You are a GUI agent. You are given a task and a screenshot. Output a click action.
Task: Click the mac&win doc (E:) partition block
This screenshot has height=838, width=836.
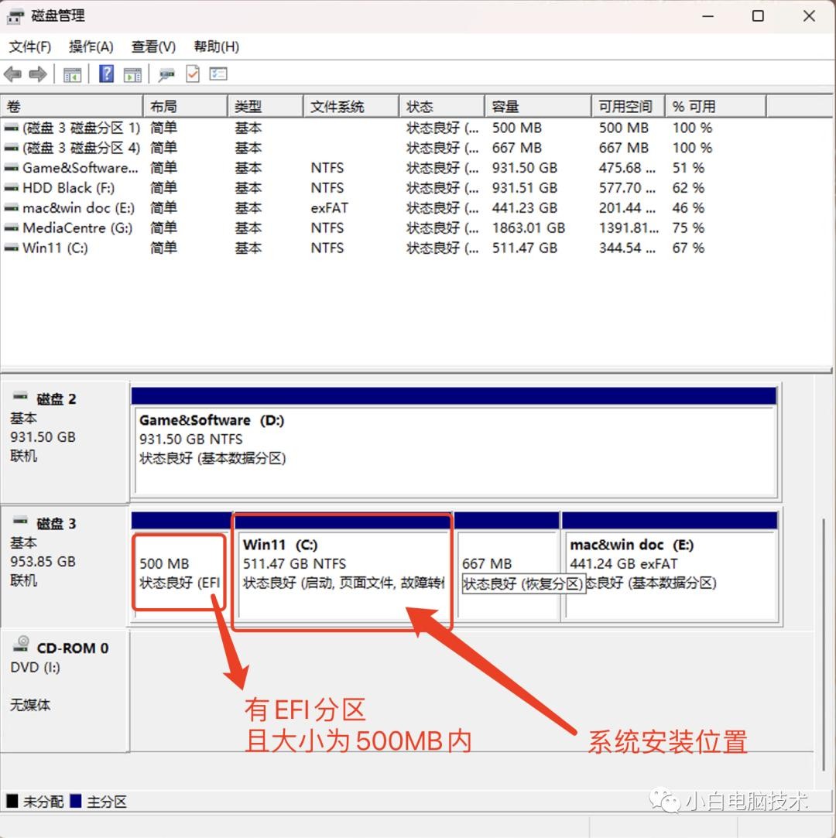(670, 573)
